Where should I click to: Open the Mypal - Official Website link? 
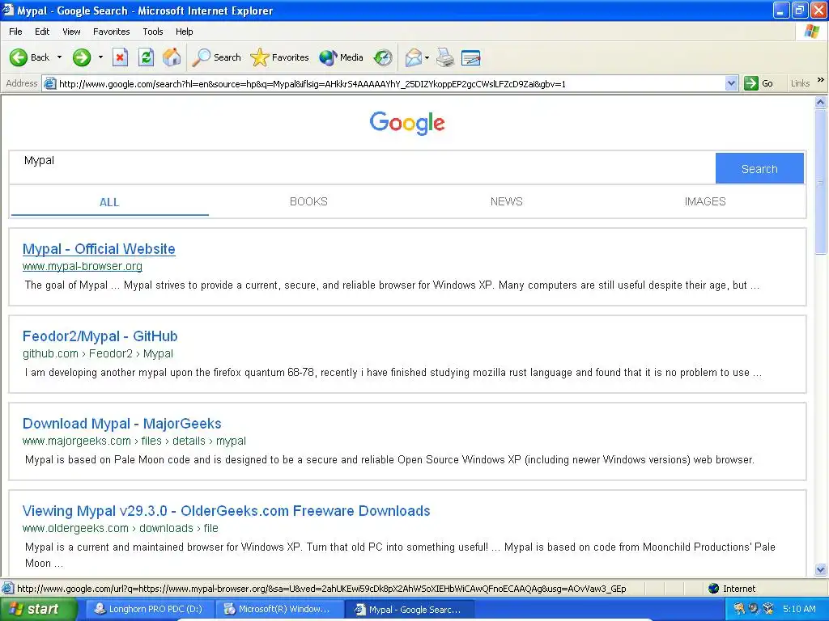coord(99,249)
